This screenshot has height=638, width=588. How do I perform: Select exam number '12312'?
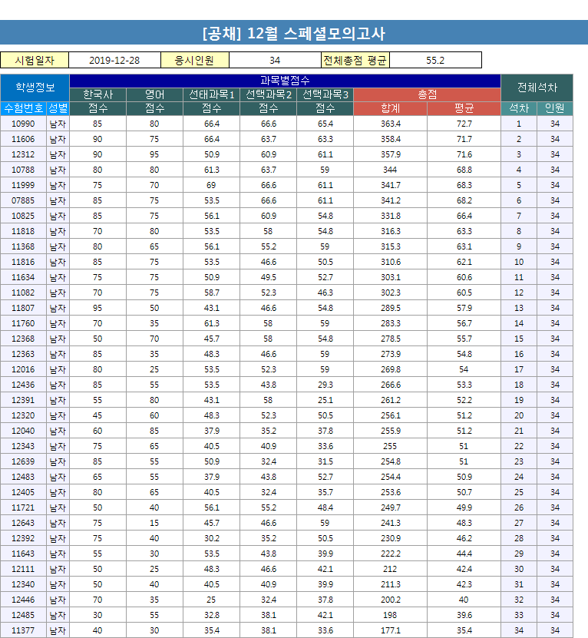[23, 154]
